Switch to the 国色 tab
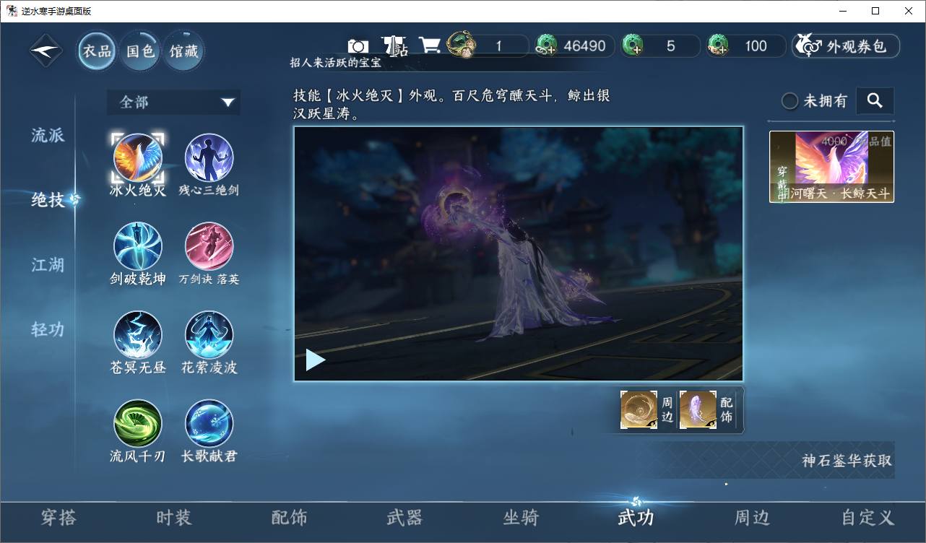 140,51
